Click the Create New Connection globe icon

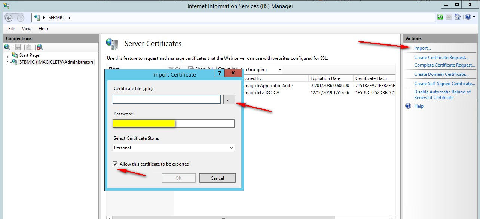coord(7,47)
